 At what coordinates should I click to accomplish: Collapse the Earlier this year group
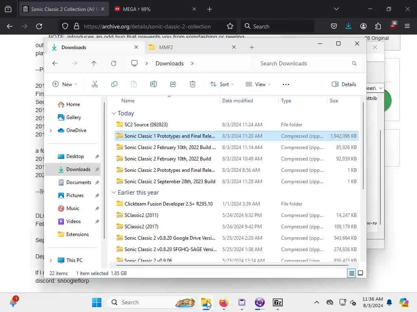(x=114, y=193)
